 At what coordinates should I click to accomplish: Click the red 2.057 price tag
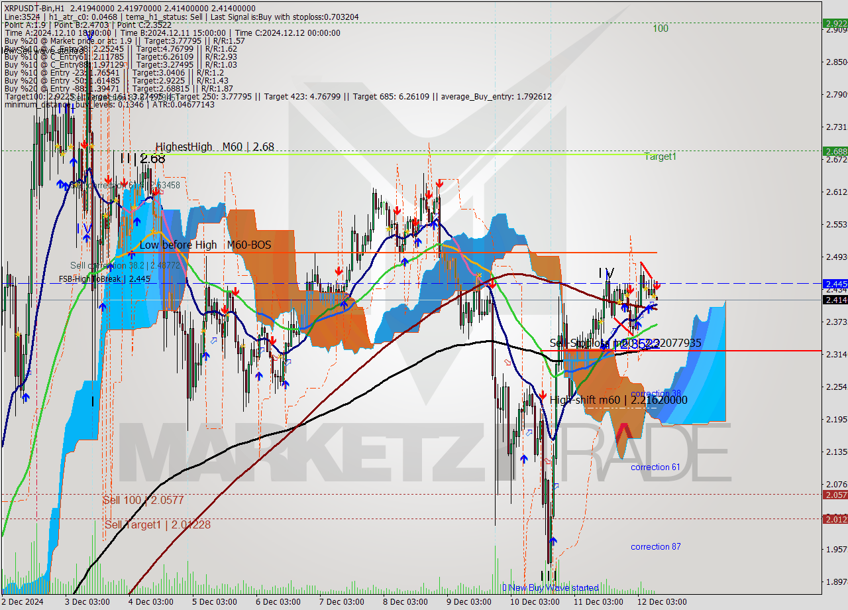click(835, 495)
